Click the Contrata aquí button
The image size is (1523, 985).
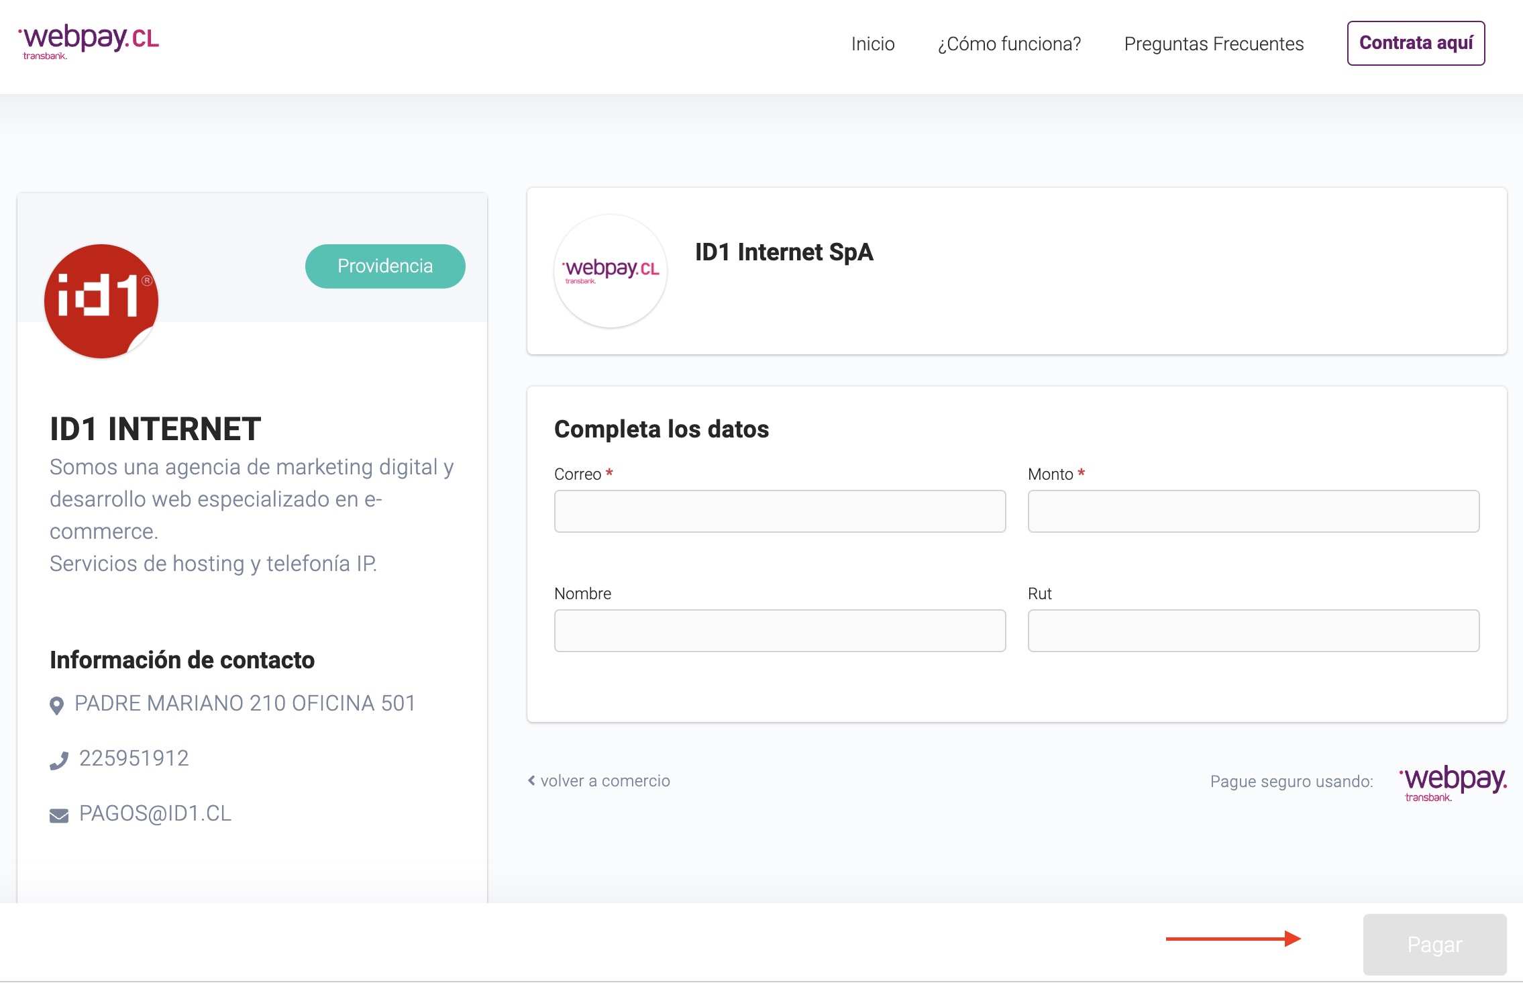pyautogui.click(x=1416, y=43)
